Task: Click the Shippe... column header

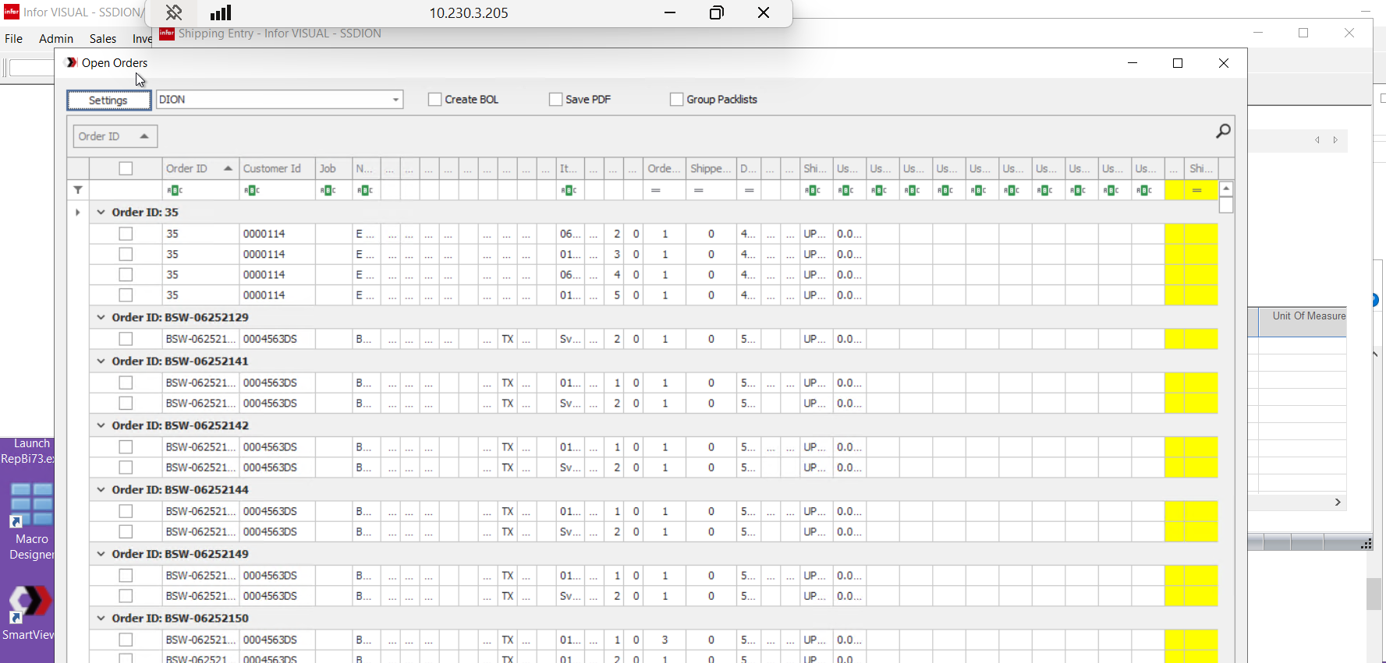Action: 711,168
